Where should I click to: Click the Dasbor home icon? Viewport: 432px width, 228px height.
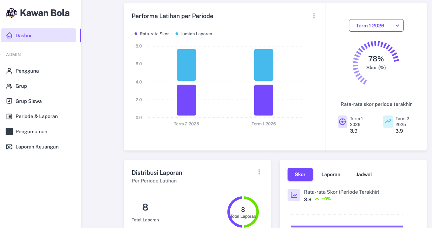pyautogui.click(x=9, y=36)
